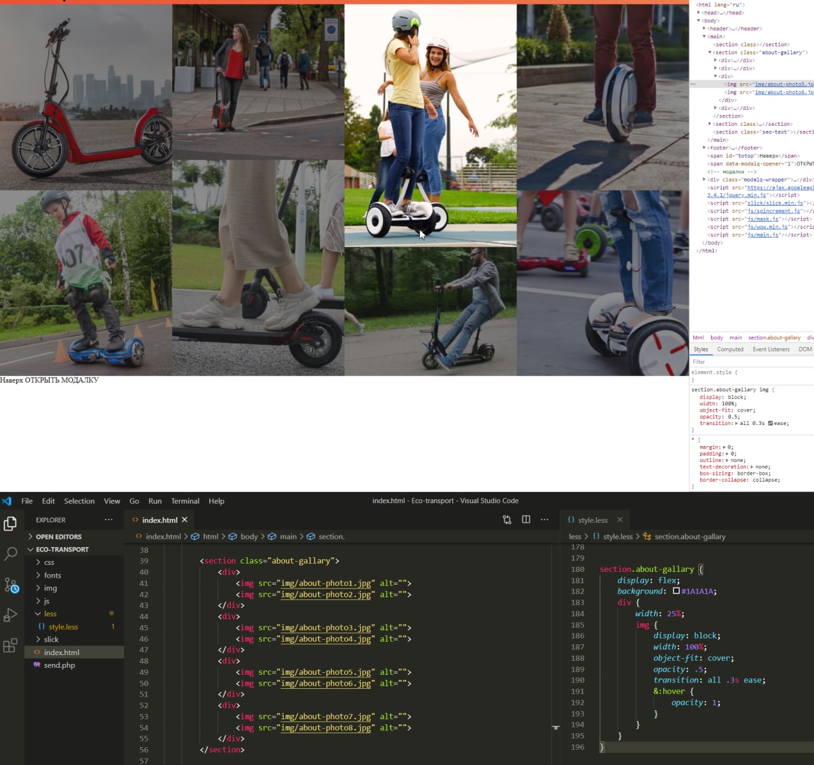Collapse the main node in DevTools

(x=704, y=36)
